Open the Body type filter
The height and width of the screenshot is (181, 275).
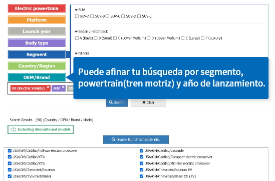pos(37,43)
